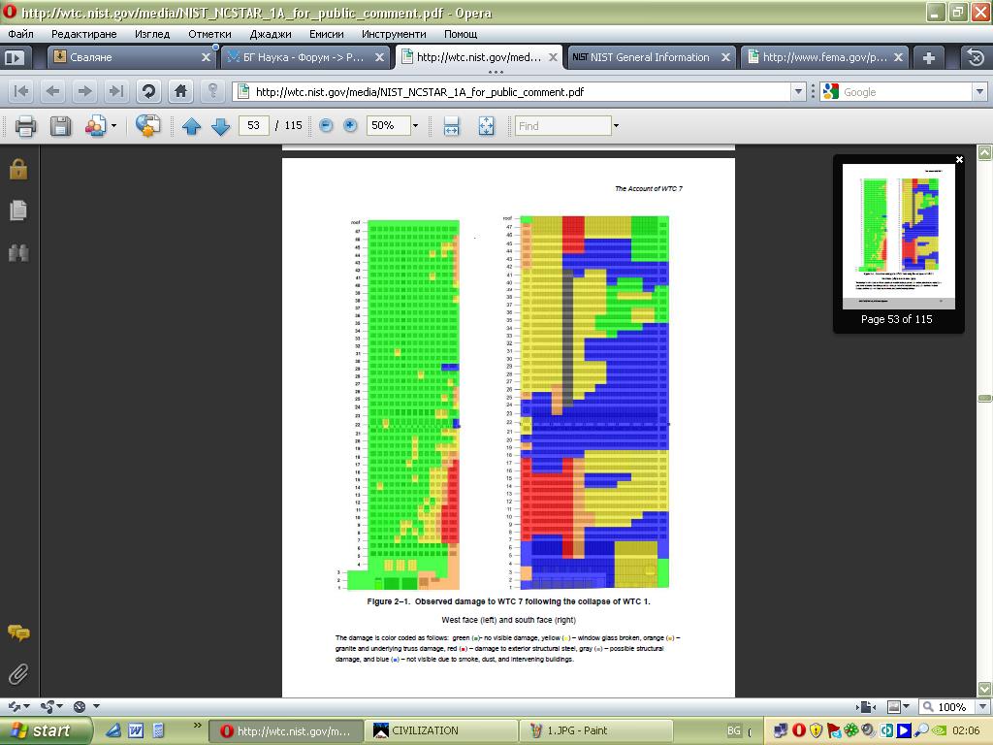
Task: Expand the Find options dropdown arrow
Action: click(616, 125)
